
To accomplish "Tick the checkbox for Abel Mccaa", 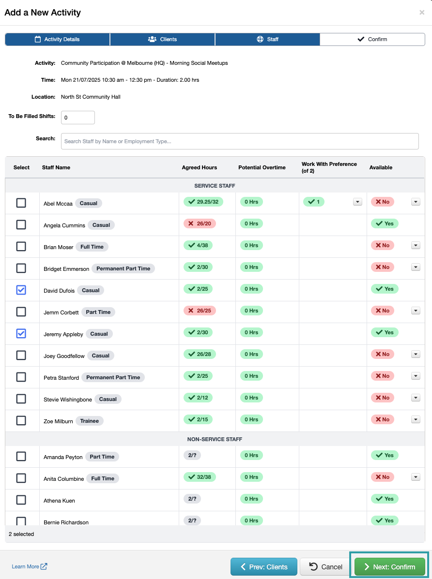I will pyautogui.click(x=21, y=203).
